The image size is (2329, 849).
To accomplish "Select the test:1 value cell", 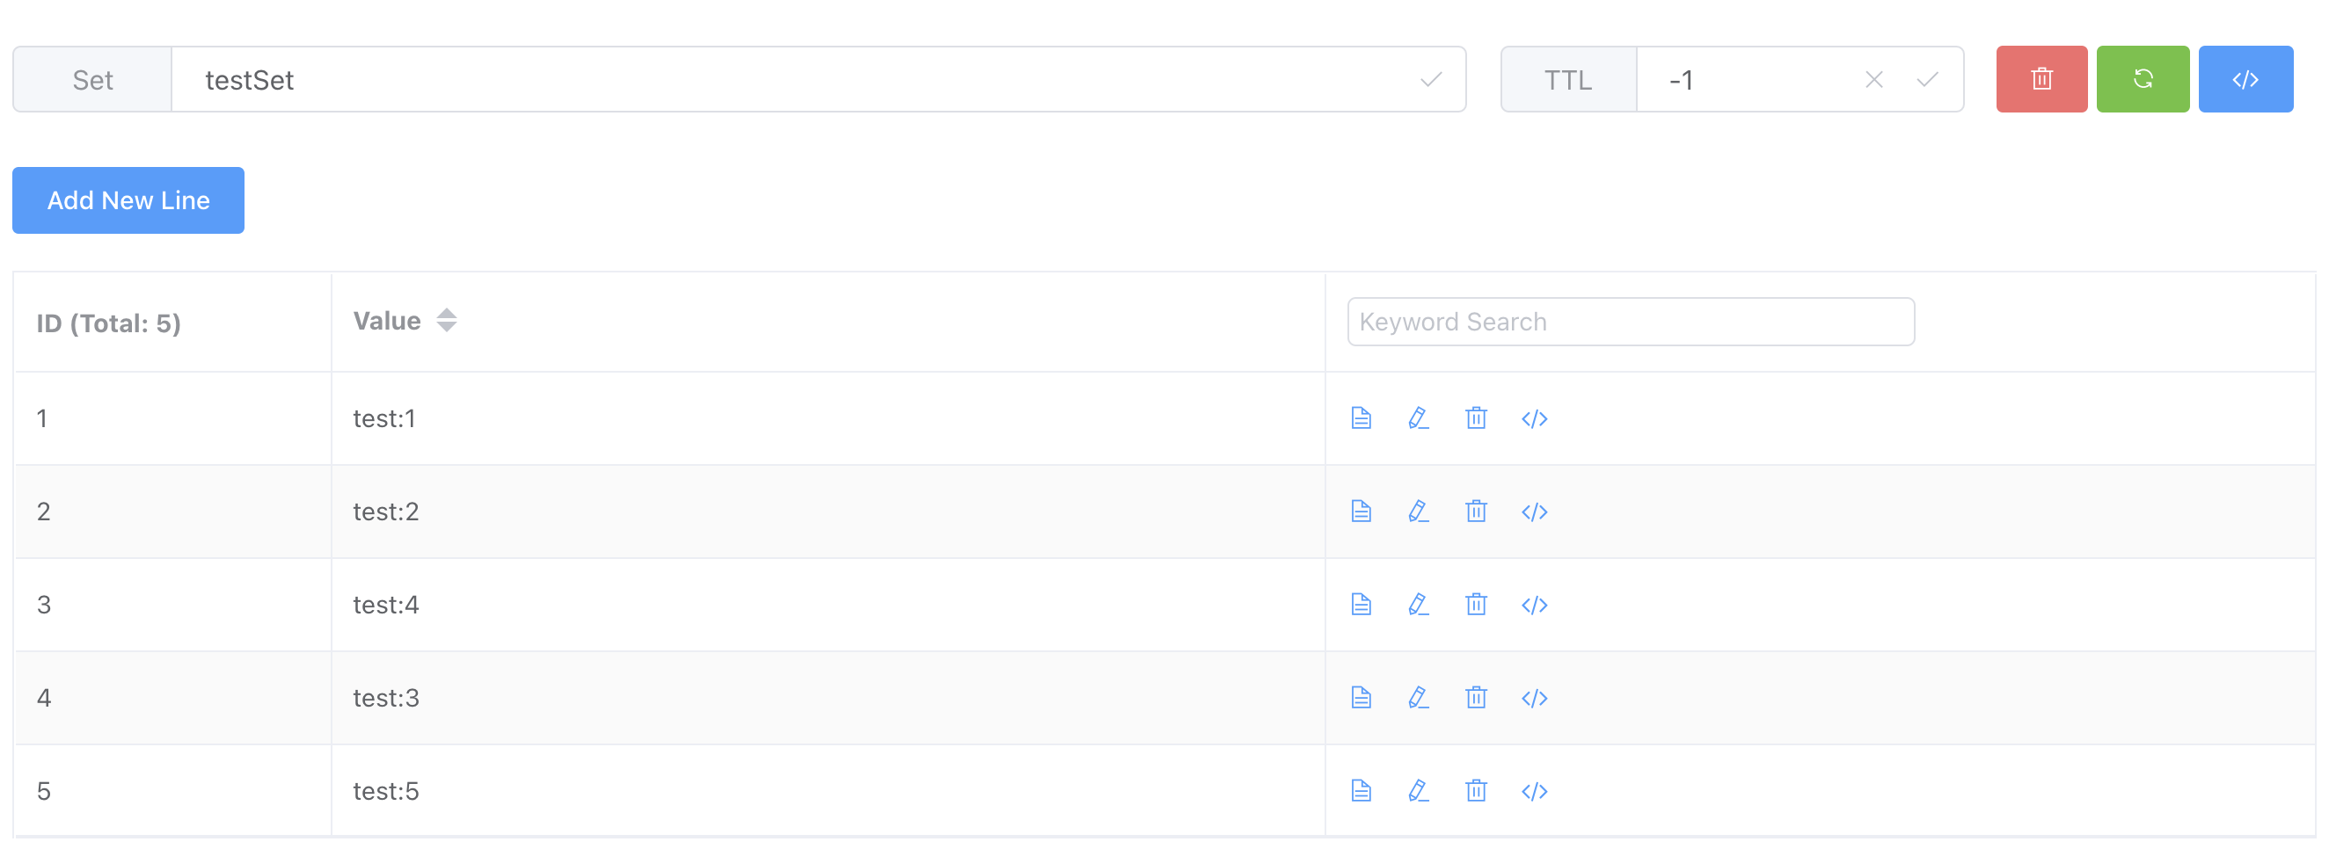I will [828, 418].
